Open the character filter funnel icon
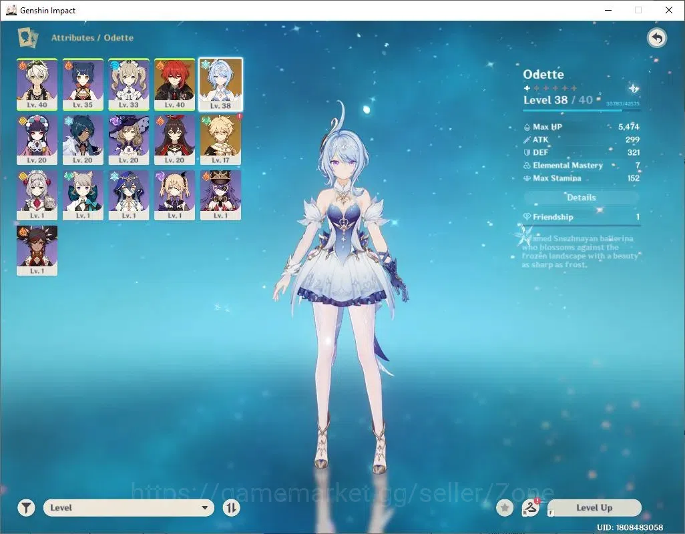685x534 pixels. (26, 508)
